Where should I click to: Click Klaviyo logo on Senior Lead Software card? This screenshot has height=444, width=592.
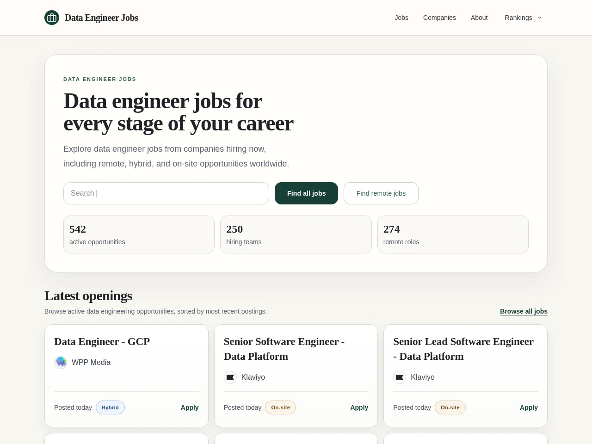pyautogui.click(x=400, y=377)
